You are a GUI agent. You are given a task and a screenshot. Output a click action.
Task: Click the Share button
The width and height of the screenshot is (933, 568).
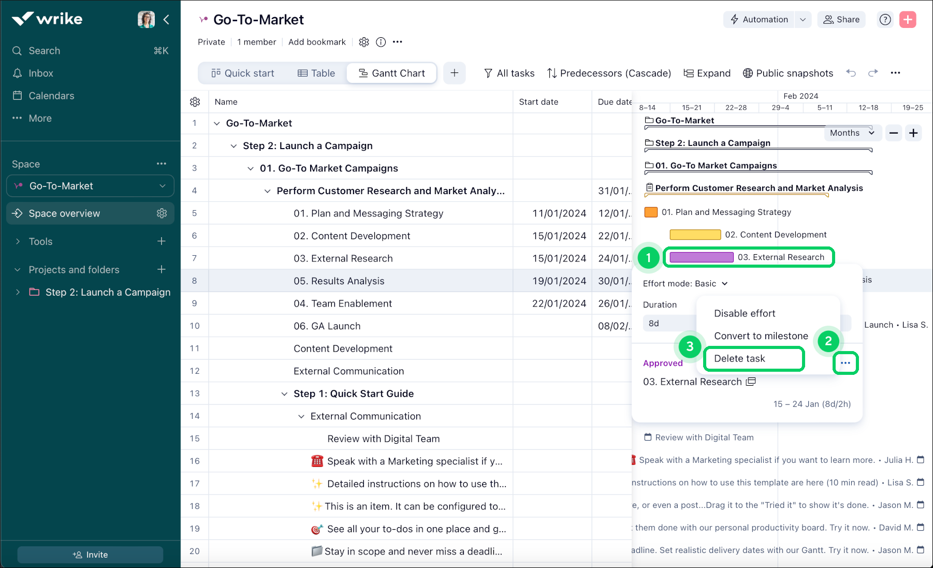click(841, 20)
